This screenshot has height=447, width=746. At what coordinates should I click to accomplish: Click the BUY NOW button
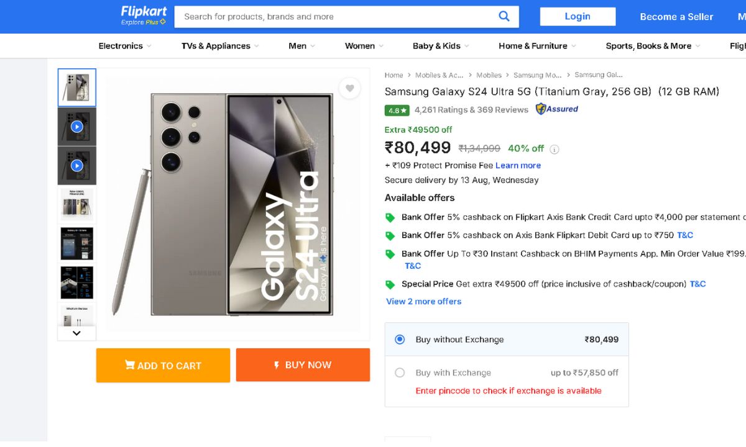coord(303,365)
